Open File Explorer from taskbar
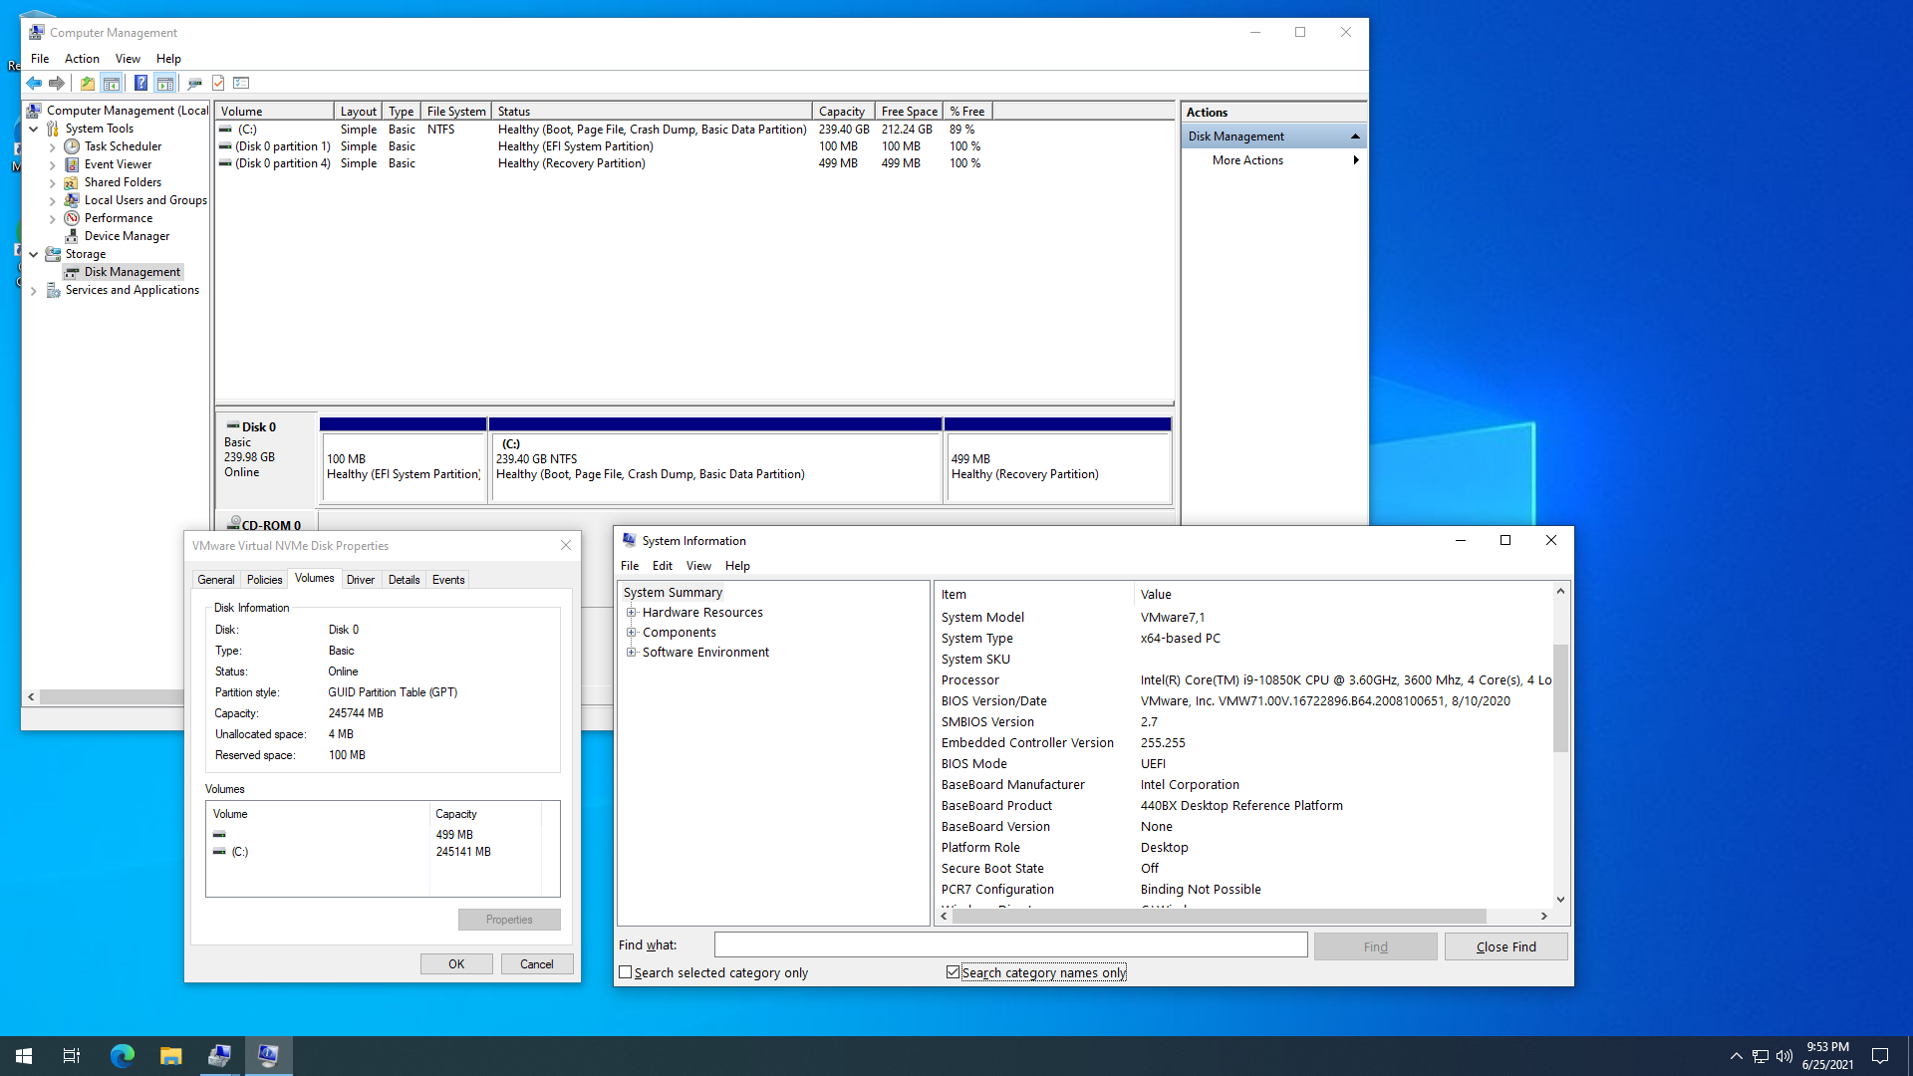 [x=170, y=1056]
